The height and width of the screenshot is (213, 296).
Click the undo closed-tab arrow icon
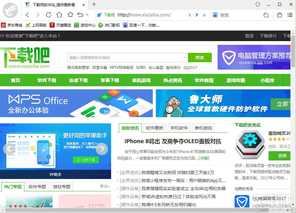(81, 15)
